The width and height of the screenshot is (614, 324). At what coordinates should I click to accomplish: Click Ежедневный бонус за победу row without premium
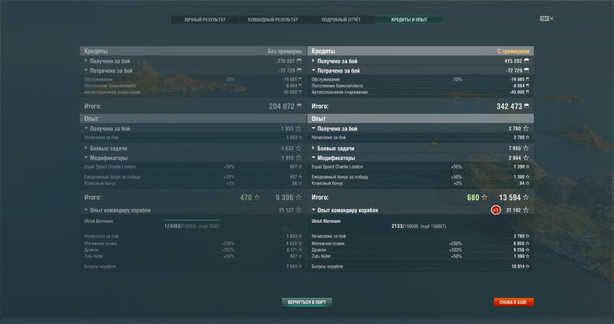(x=193, y=177)
